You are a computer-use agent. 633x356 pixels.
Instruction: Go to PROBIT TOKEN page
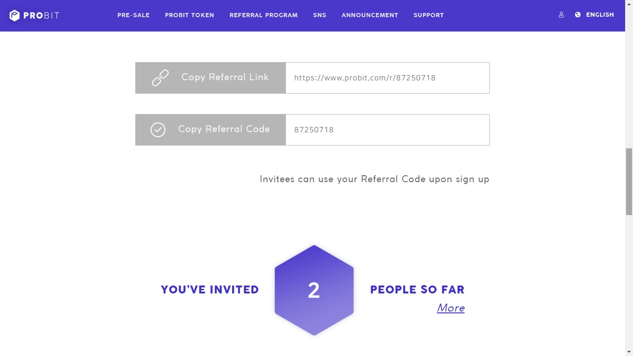[190, 15]
